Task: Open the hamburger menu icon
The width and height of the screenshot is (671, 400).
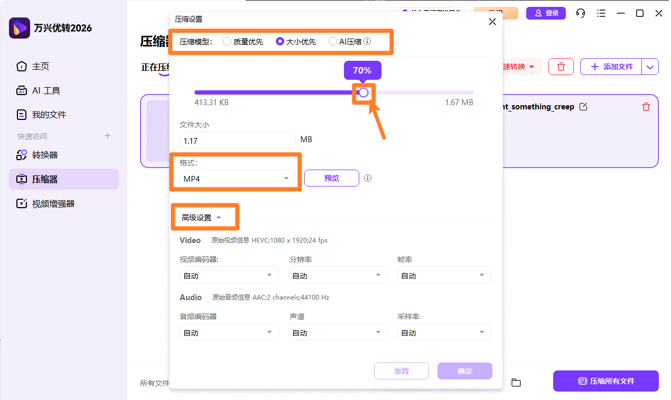Action: coord(601,13)
